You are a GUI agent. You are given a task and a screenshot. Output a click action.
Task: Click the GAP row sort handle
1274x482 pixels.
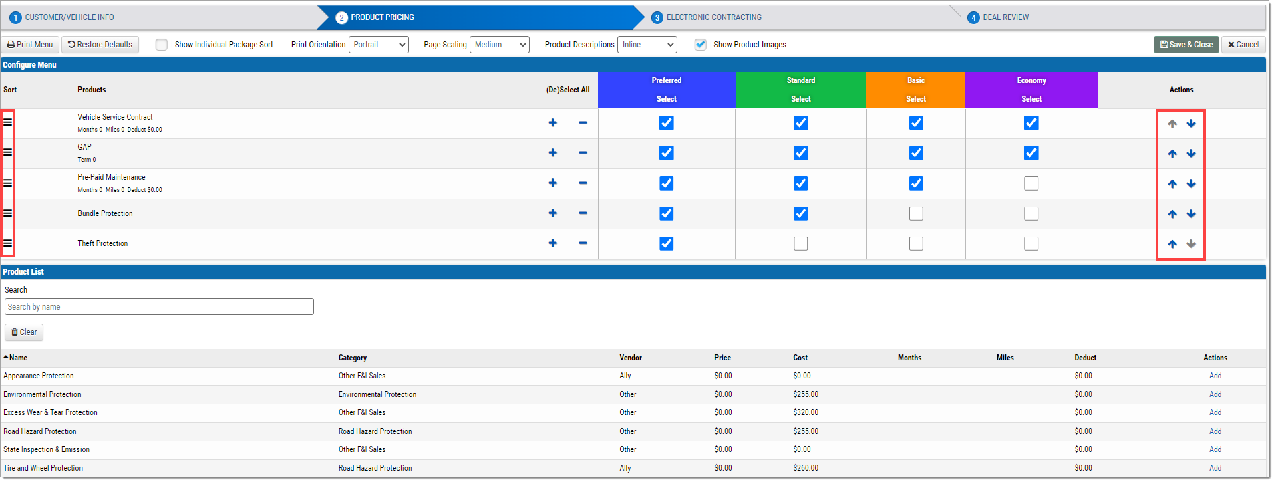coord(8,152)
